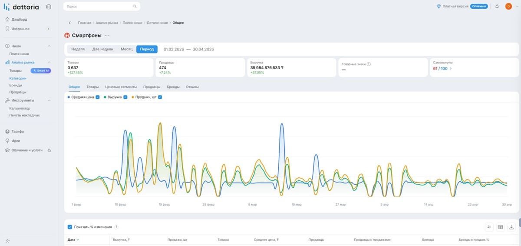Toggle the Средняя цена series checkbox
521x246 pixels.
pyautogui.click(x=98, y=97)
